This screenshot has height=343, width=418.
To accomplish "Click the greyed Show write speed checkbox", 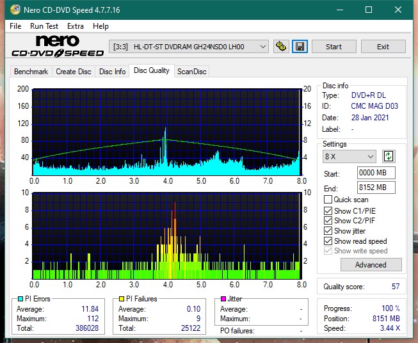I will coord(328,250).
